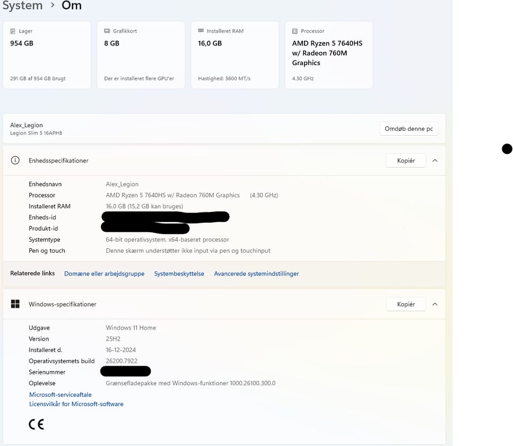Open Avancerede systemindstillinger link
Image resolution: width=513 pixels, height=446 pixels.
coord(256,273)
